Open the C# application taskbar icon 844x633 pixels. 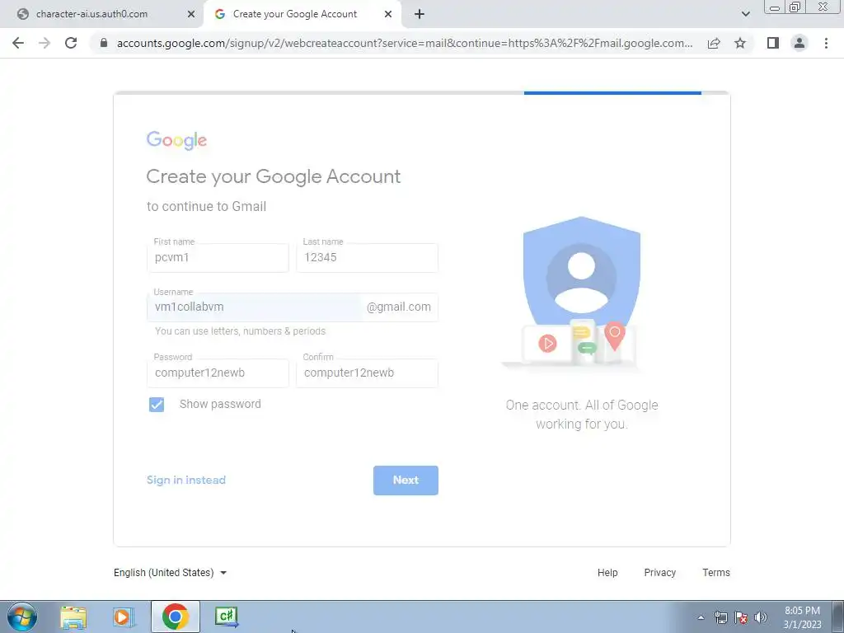[x=227, y=617]
